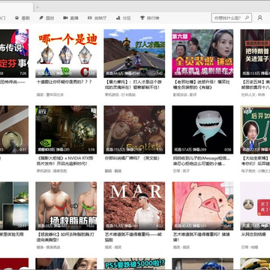This screenshot has width=270, height=270.
Task: Click the title starting with 【历史五味】
Action: tap(256, 85)
